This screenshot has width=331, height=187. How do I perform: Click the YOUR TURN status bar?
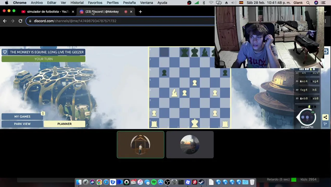tap(43, 59)
